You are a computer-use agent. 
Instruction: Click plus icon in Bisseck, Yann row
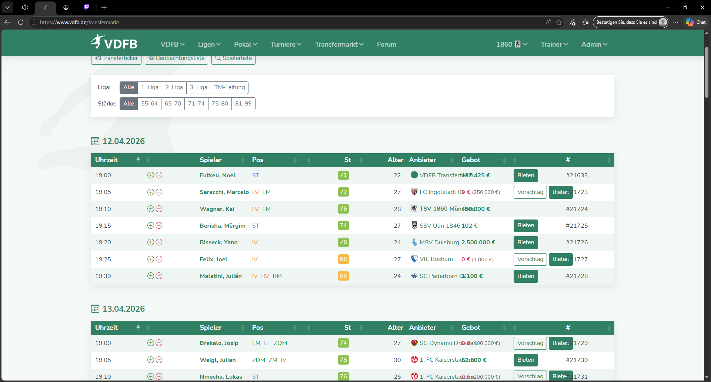[151, 242]
